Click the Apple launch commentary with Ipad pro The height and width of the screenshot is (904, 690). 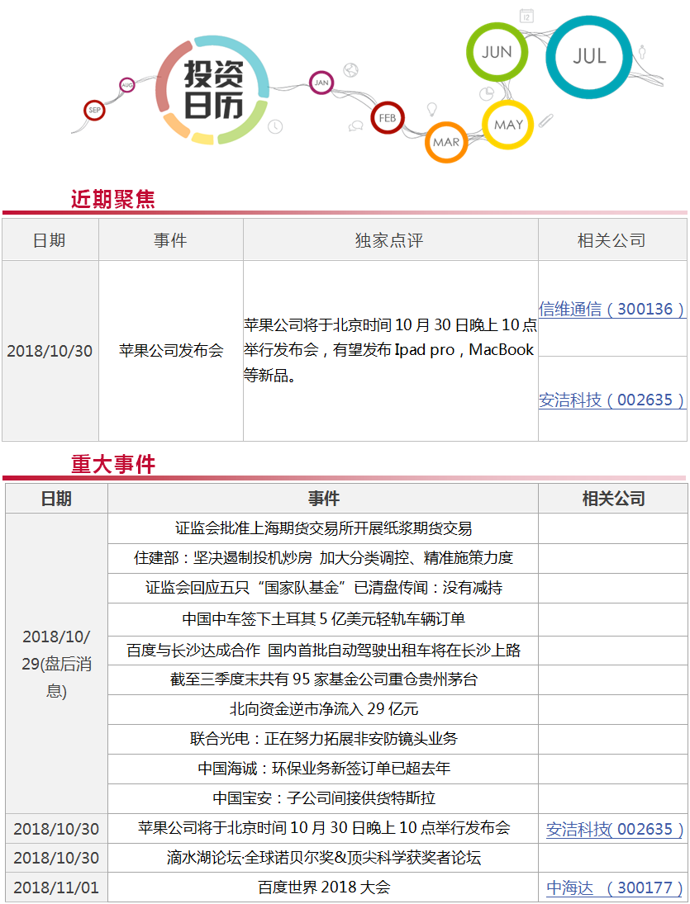(x=390, y=350)
